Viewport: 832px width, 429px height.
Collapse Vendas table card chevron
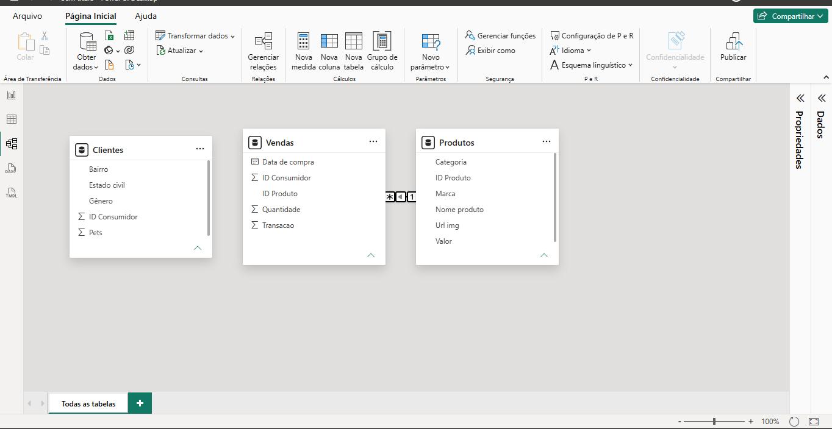click(371, 255)
